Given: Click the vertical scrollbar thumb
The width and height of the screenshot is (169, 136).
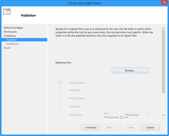Looking at the screenshot, I should (163, 61).
